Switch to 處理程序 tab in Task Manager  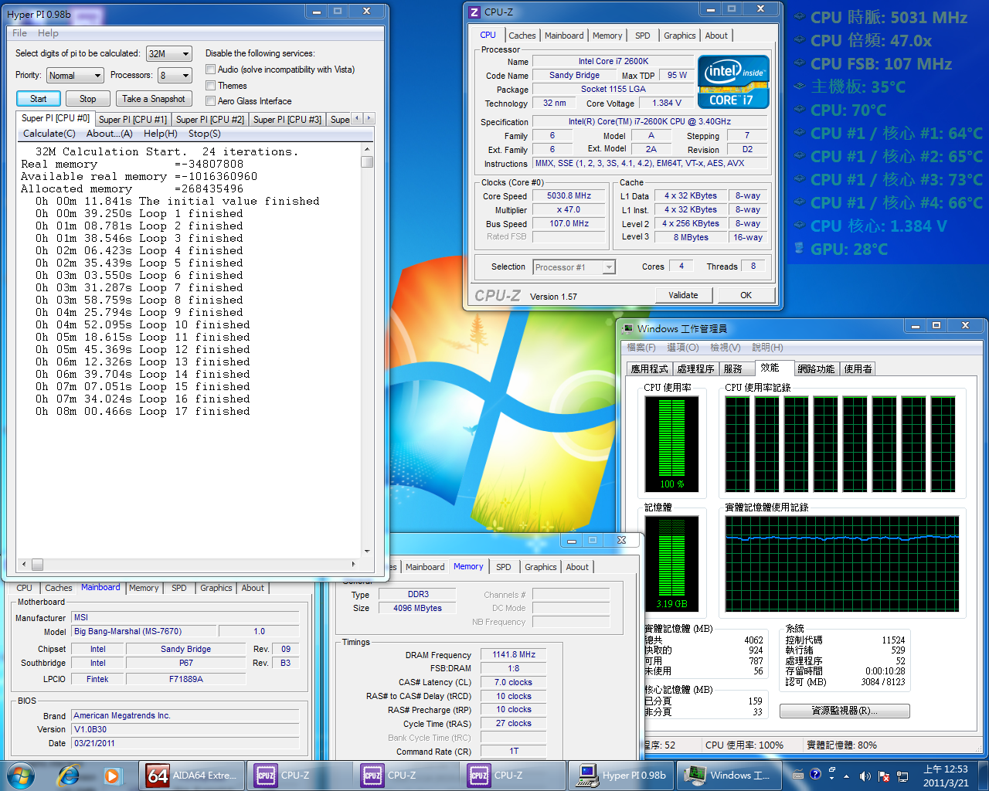(695, 369)
